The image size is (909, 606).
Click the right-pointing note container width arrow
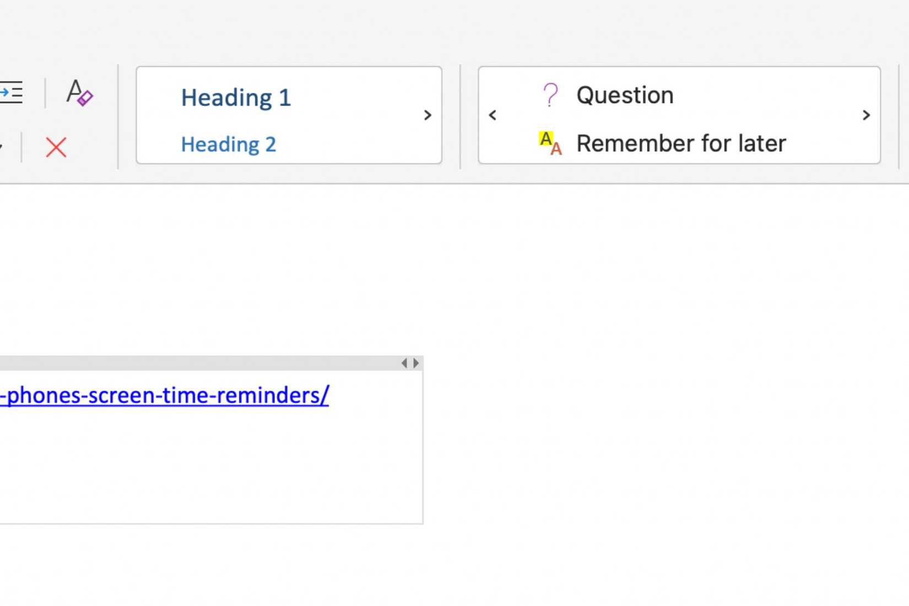(x=416, y=363)
